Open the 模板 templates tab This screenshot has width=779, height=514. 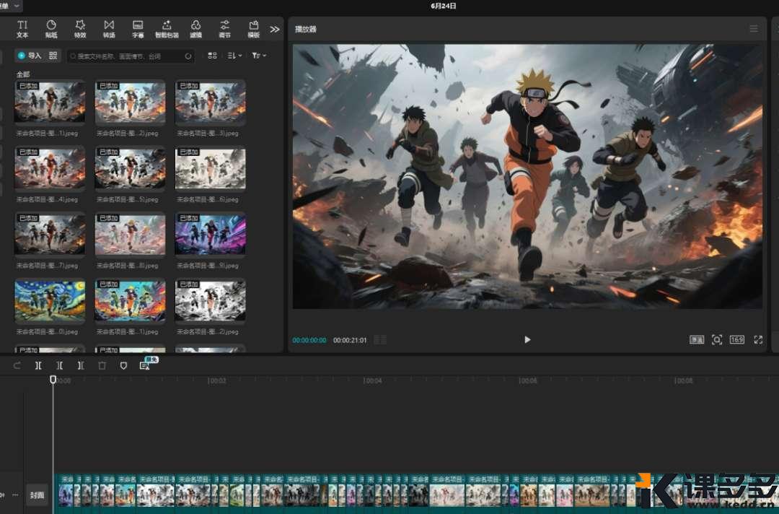(253, 29)
